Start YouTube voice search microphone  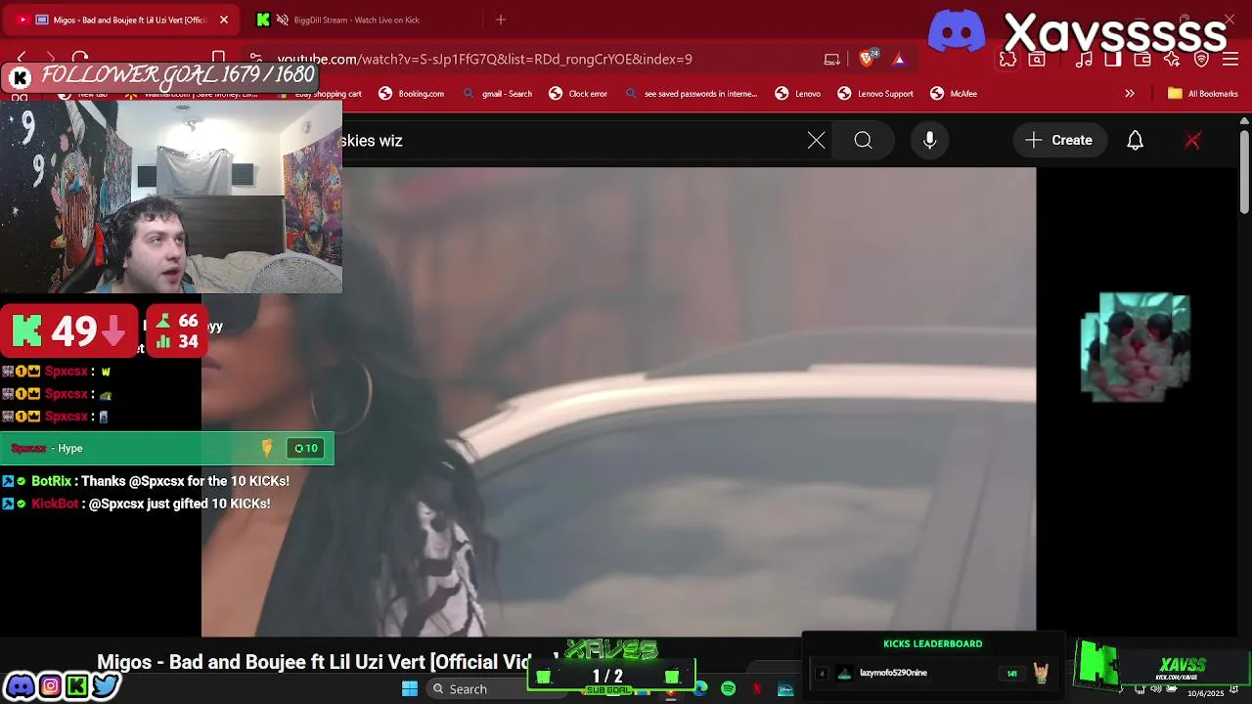(x=930, y=141)
